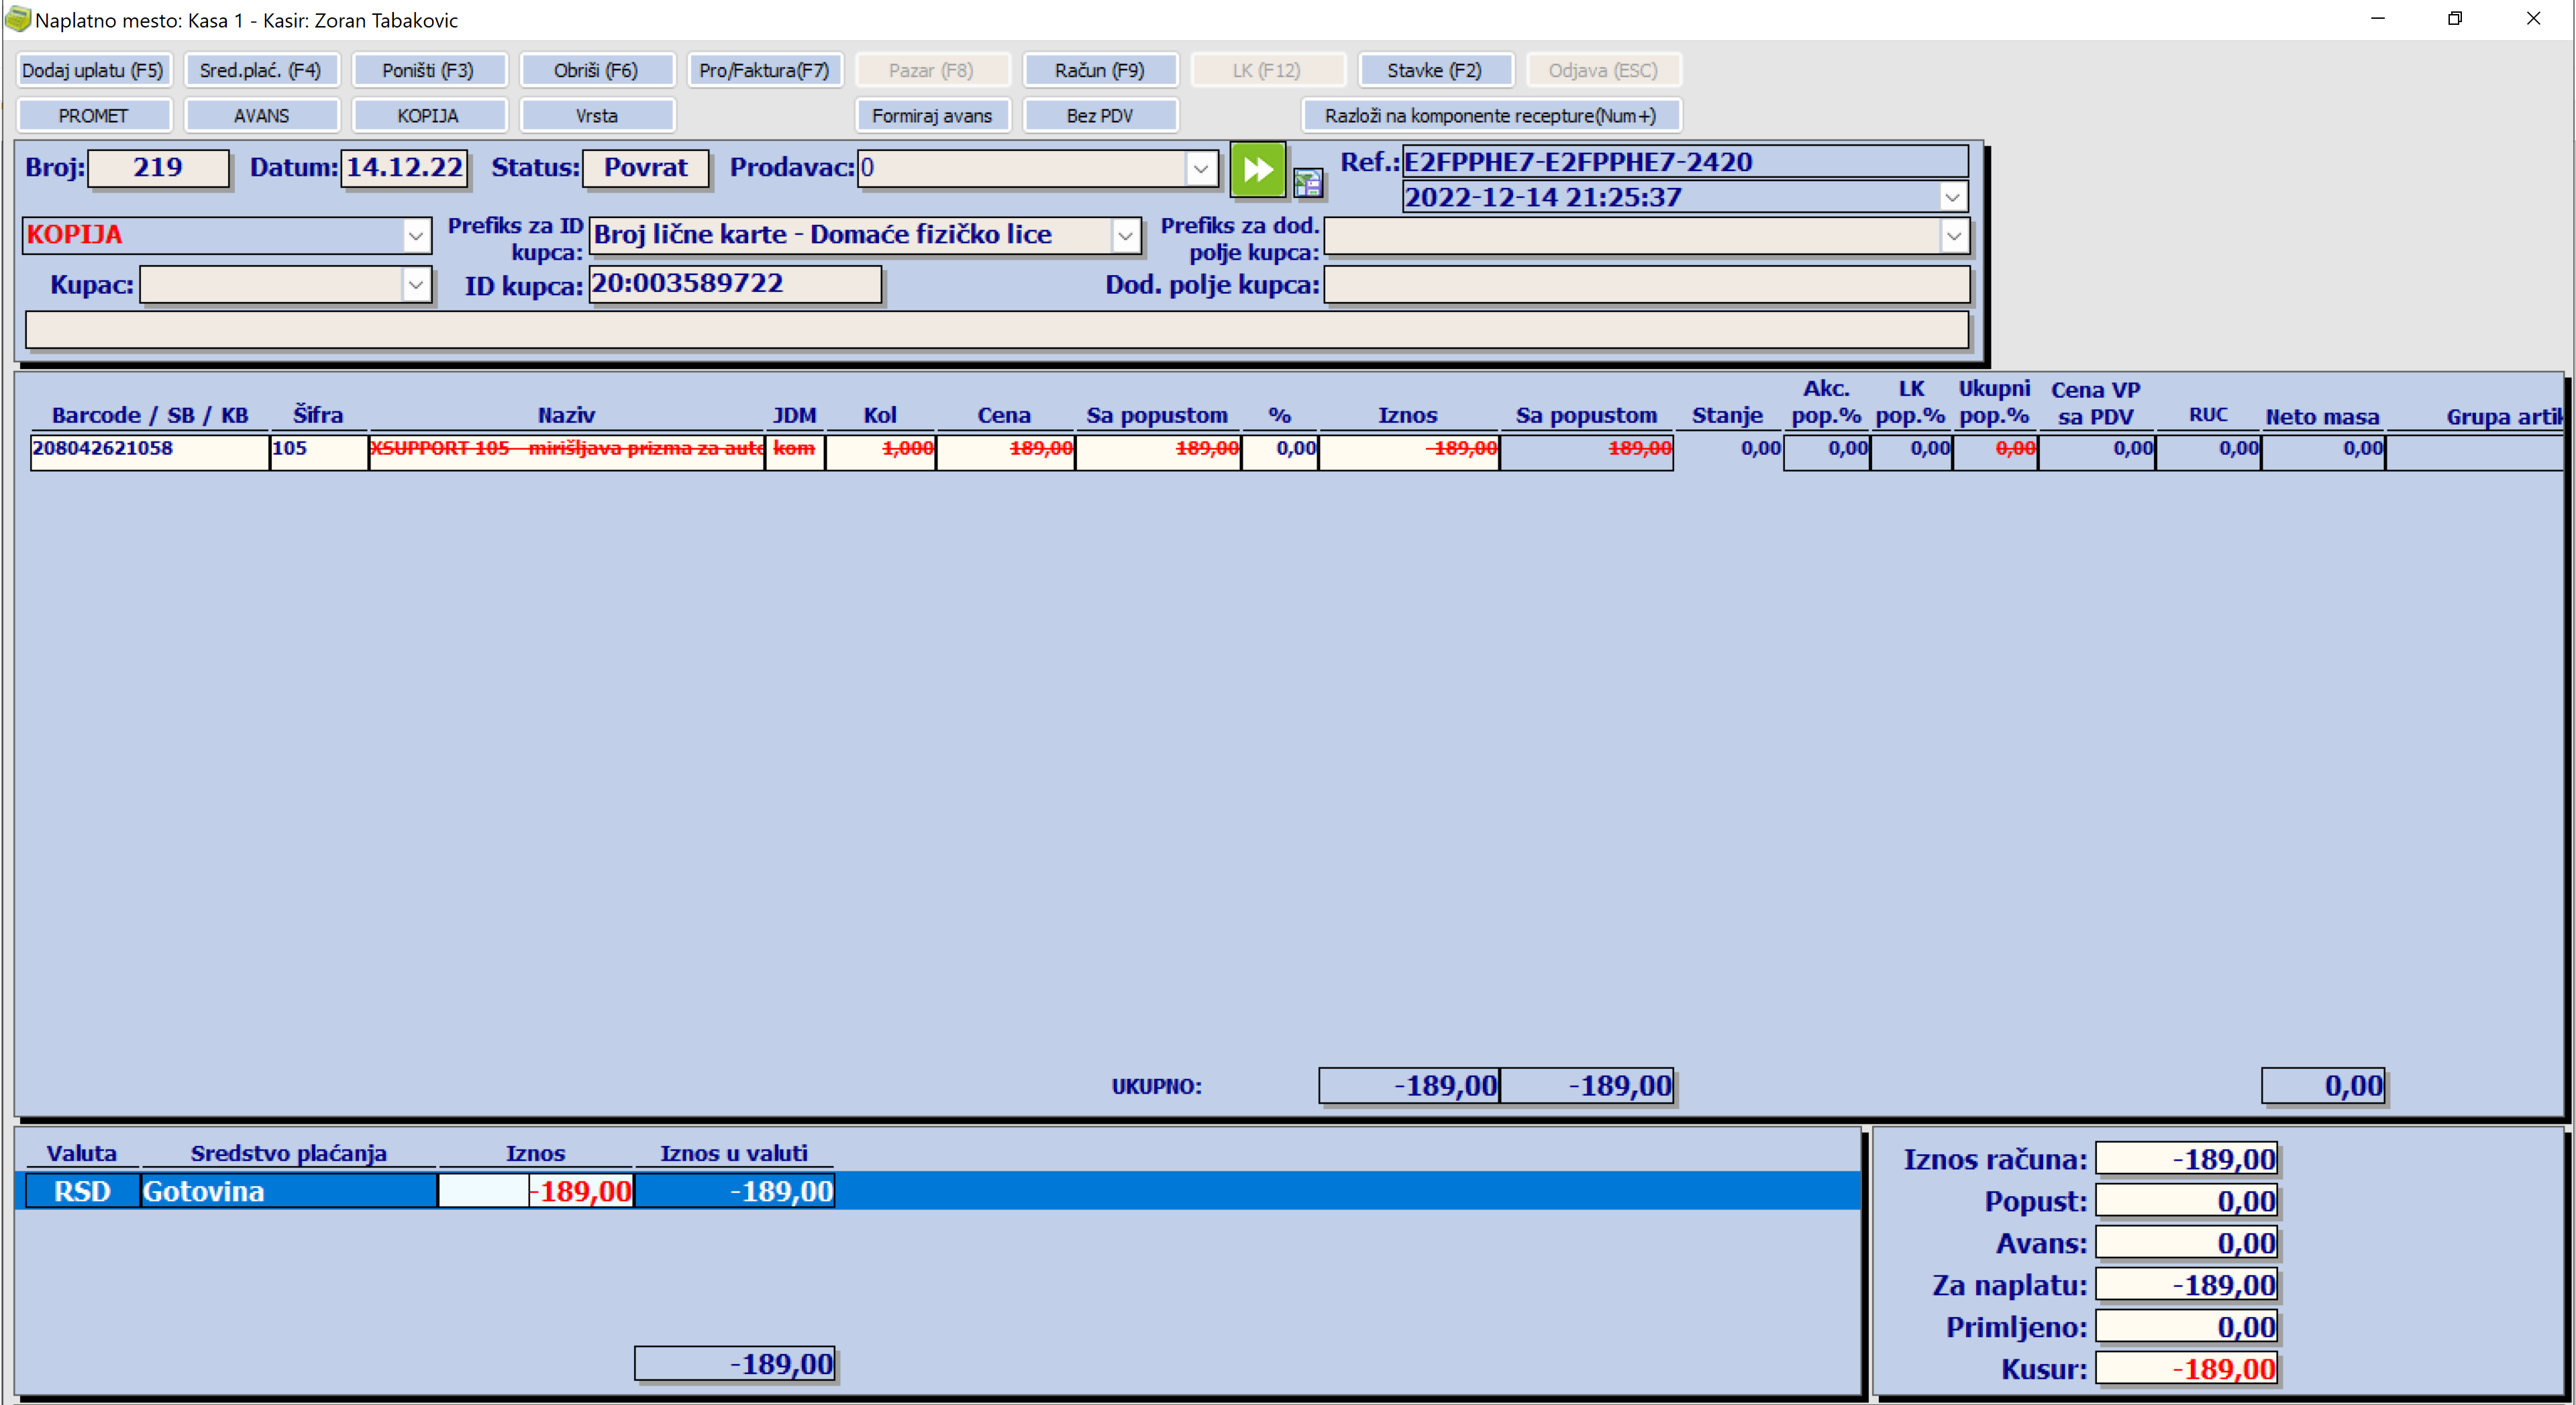Click the Poništi (F3) button
The height and width of the screenshot is (1405, 2576).
[x=428, y=70]
